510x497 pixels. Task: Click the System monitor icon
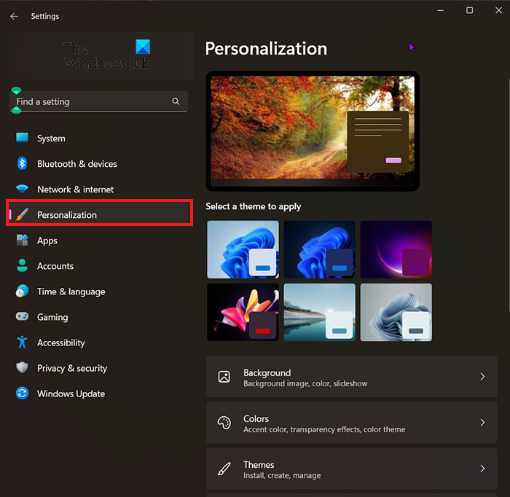pyautogui.click(x=22, y=138)
